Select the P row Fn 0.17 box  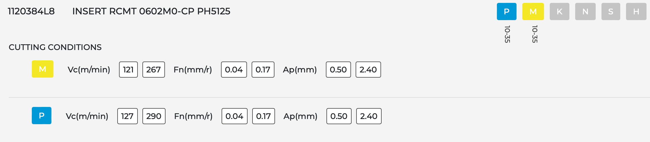point(263,116)
